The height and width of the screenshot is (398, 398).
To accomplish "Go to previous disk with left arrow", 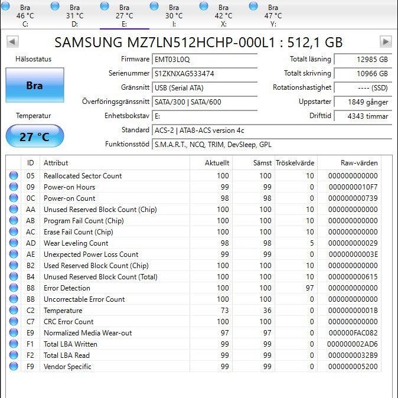I will [x=12, y=41].
